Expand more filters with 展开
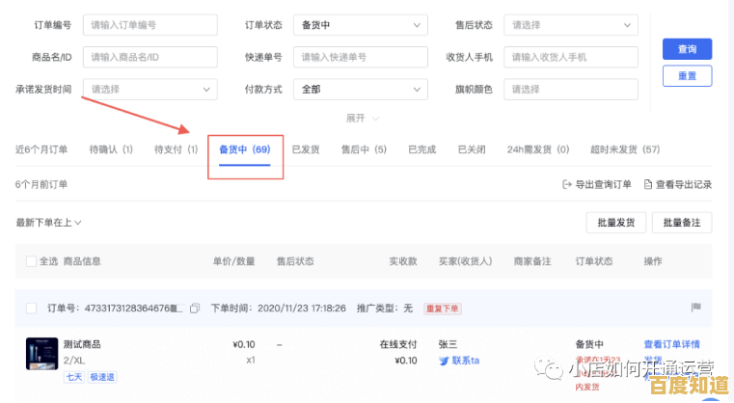This screenshot has height=403, width=734. (x=362, y=119)
